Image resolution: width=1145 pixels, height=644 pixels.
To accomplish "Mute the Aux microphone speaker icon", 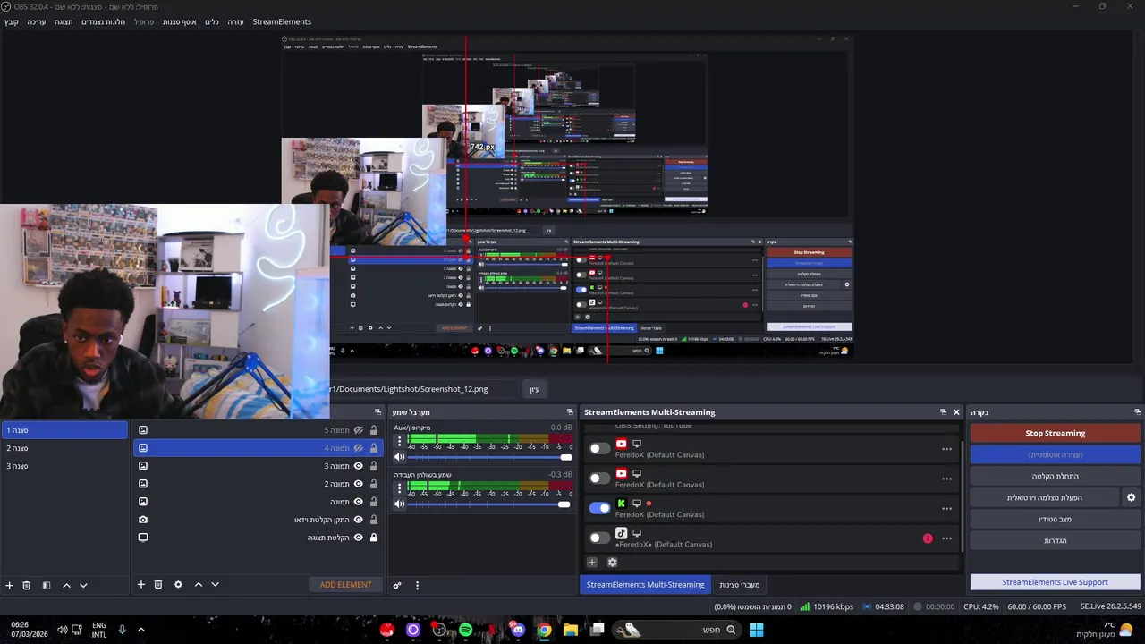I will (400, 457).
